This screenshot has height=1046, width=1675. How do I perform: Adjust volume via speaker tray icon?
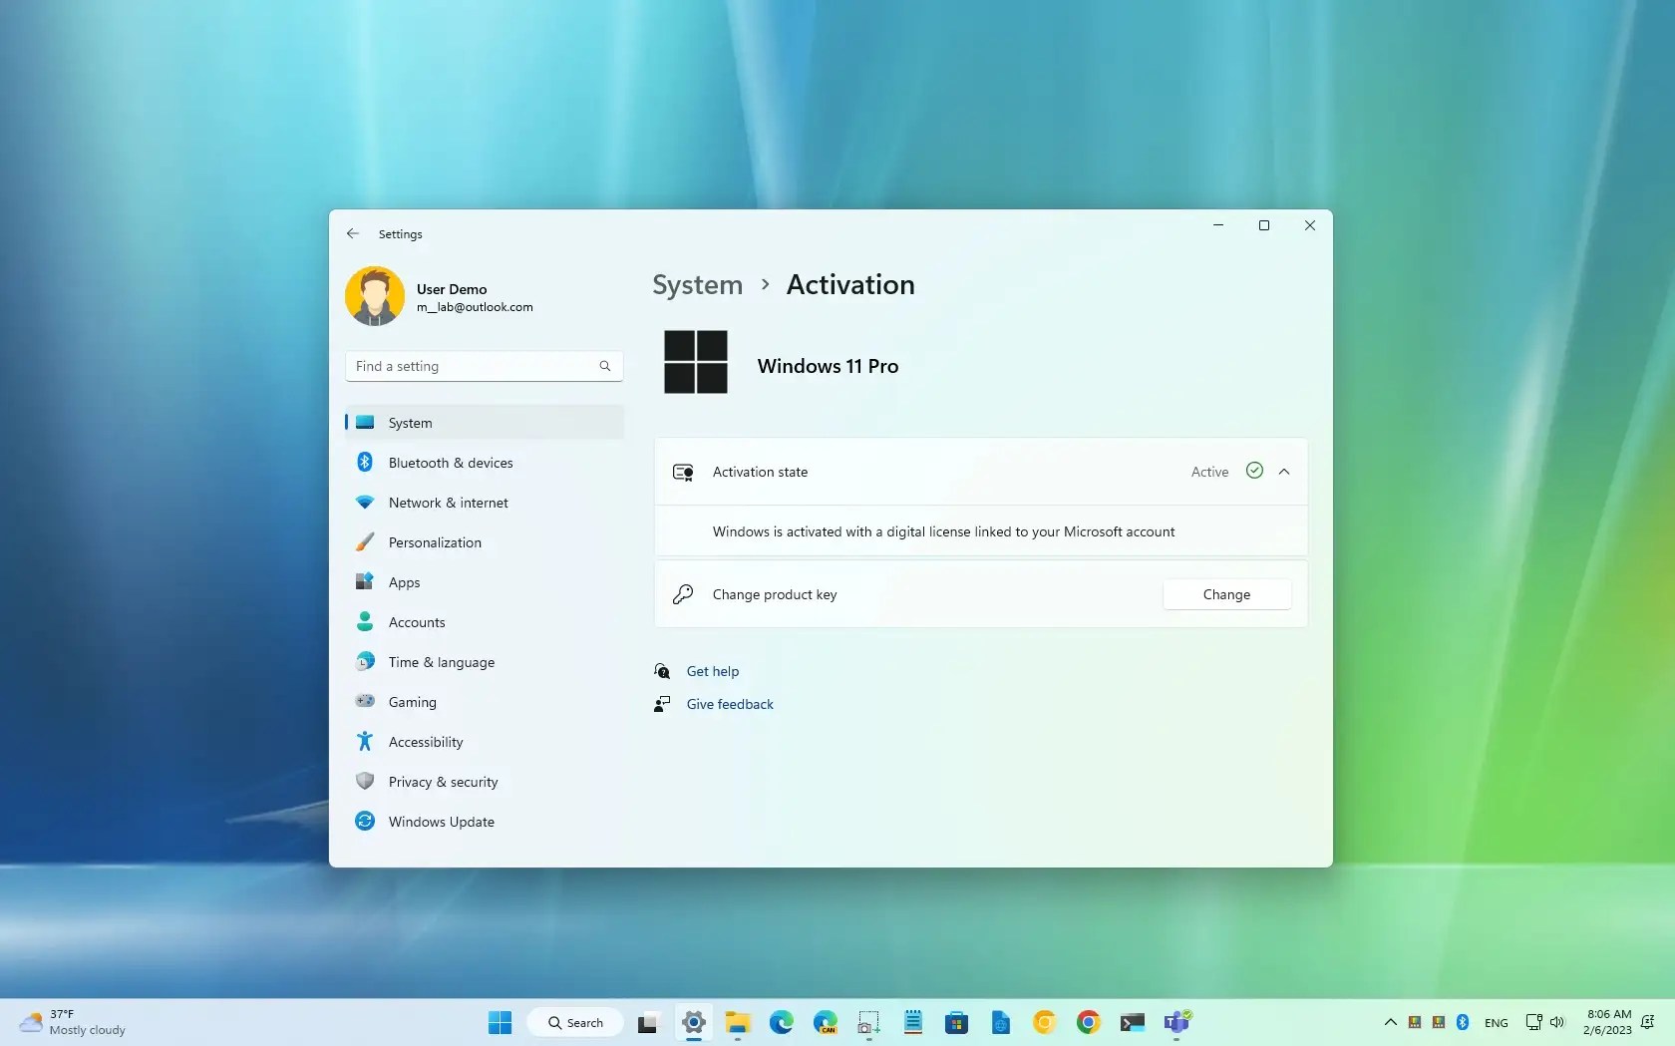point(1558,1022)
